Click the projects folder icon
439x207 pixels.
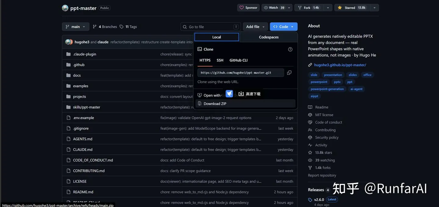click(68, 97)
